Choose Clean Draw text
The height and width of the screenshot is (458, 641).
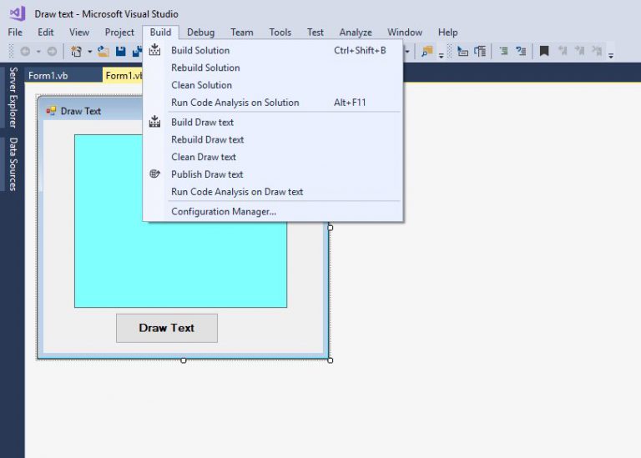point(273,157)
